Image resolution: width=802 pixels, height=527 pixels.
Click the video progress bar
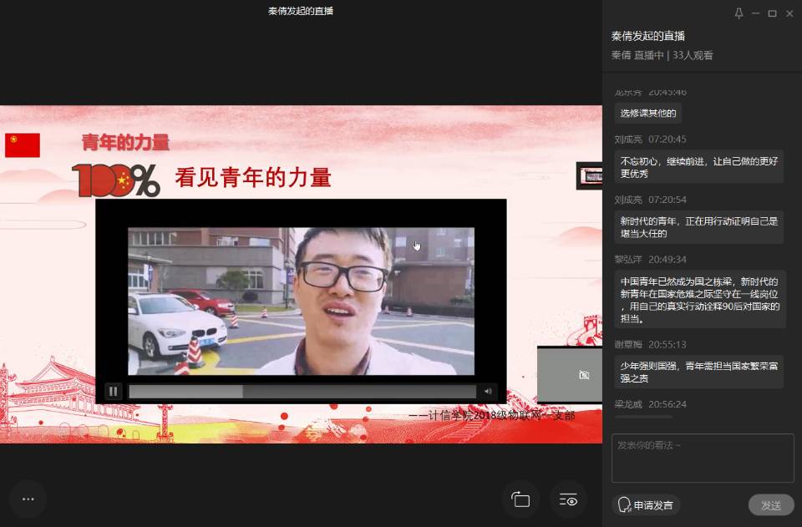point(302,391)
